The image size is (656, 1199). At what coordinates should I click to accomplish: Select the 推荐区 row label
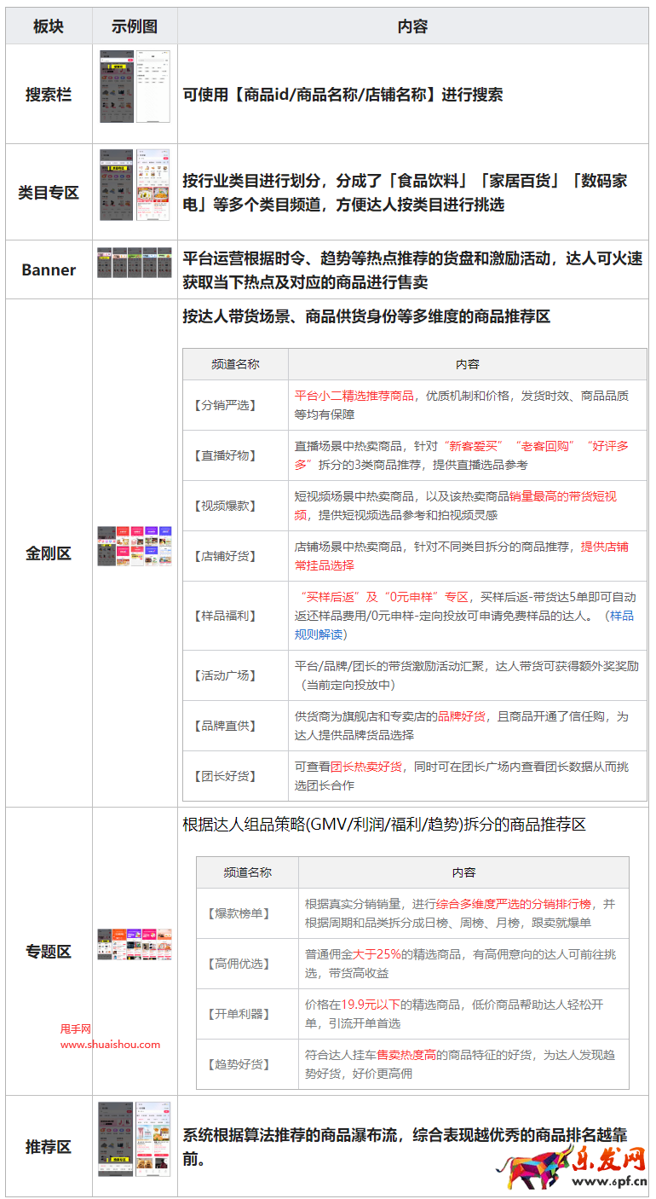coord(49,1147)
